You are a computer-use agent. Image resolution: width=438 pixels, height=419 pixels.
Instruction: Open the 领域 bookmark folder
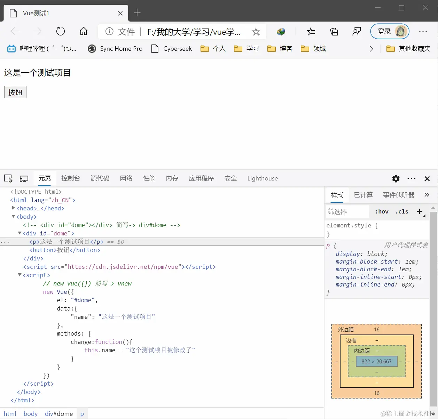[x=313, y=49]
